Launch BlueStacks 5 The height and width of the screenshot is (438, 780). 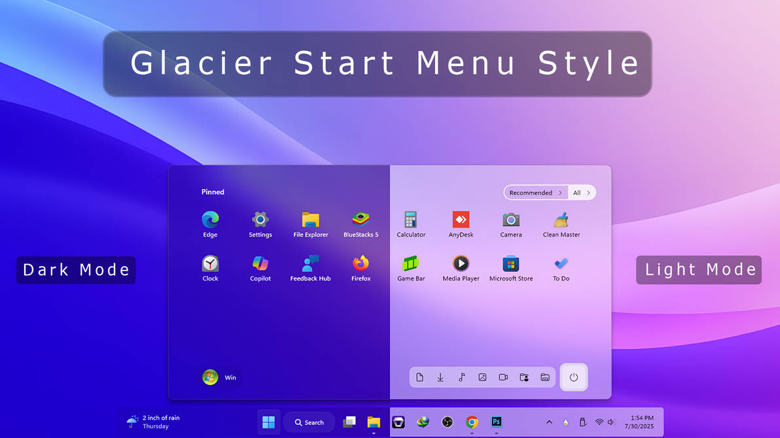click(361, 220)
